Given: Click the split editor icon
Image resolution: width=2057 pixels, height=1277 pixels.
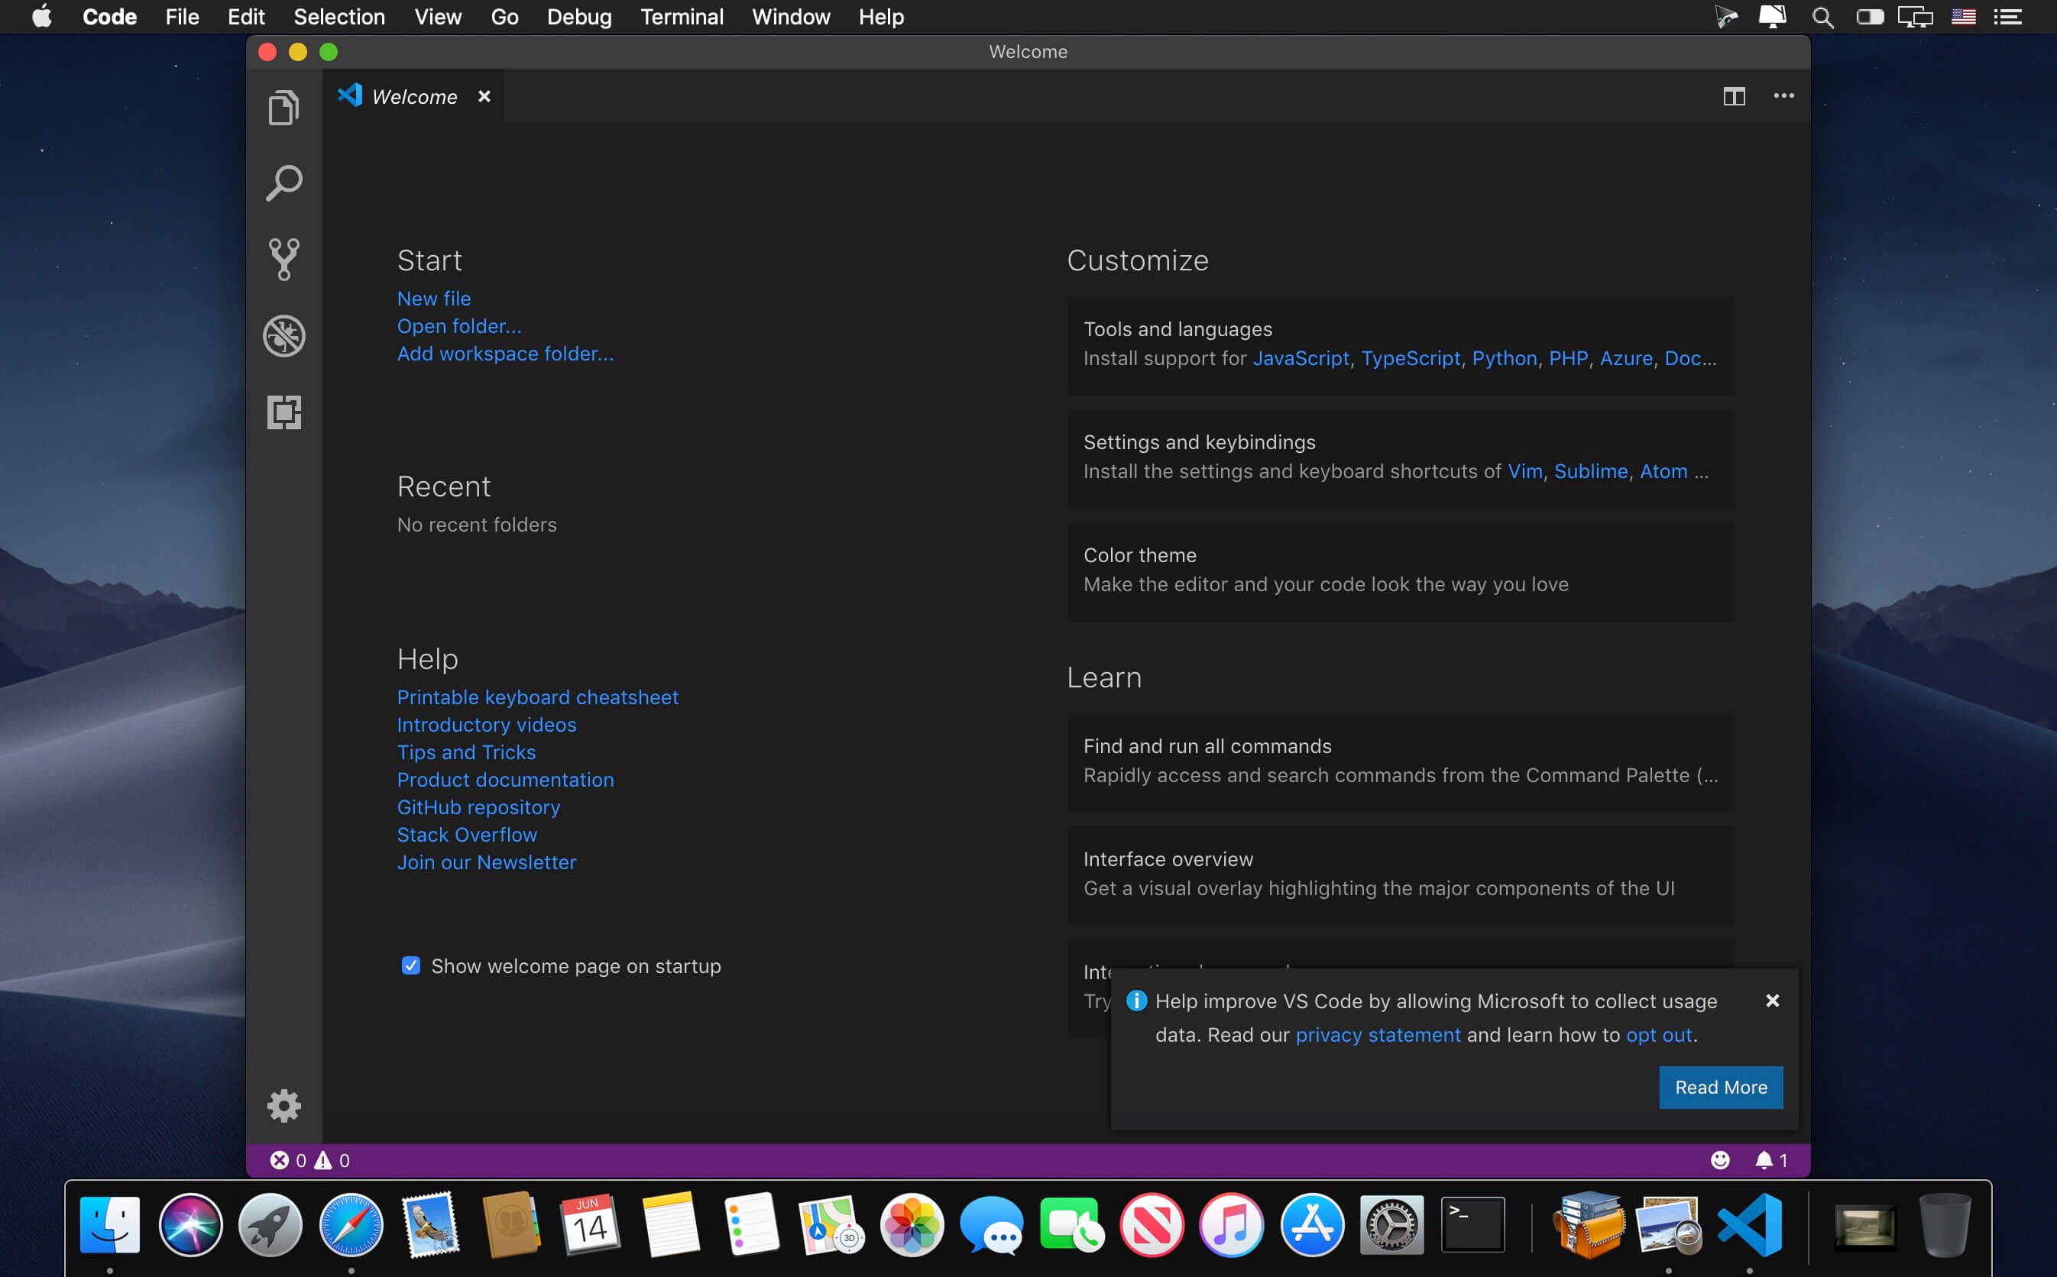Looking at the screenshot, I should tap(1734, 96).
